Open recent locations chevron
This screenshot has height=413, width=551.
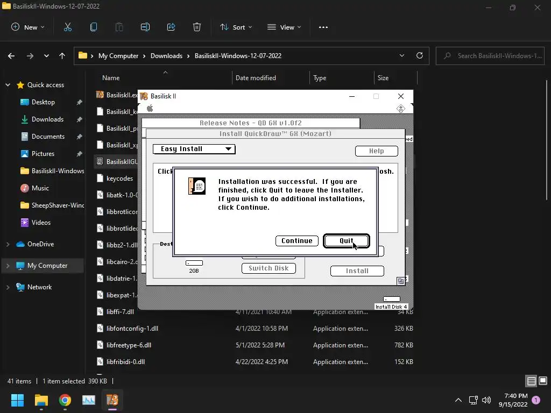(46, 56)
